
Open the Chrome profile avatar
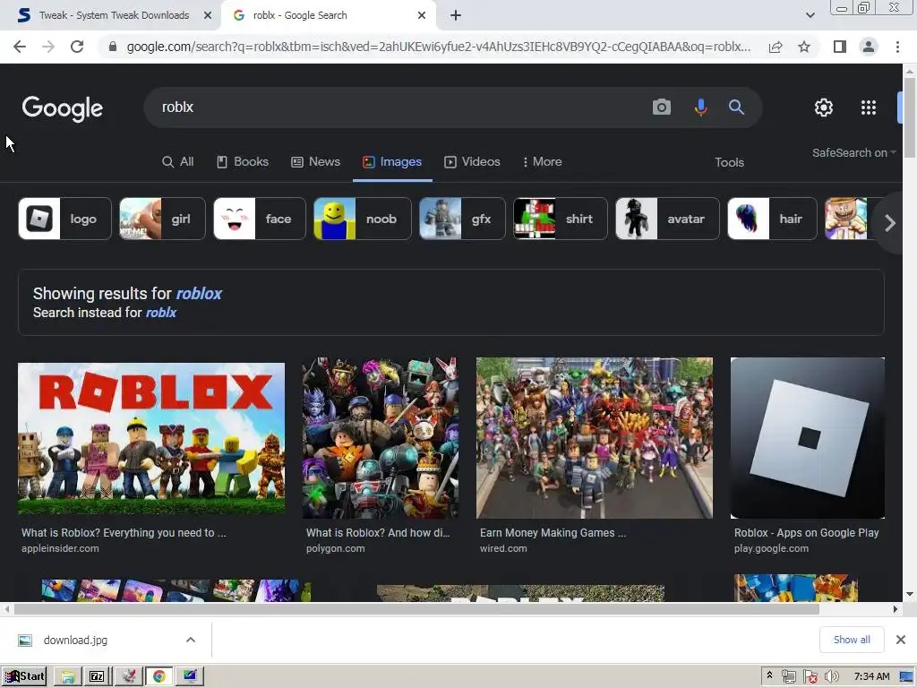click(x=869, y=47)
